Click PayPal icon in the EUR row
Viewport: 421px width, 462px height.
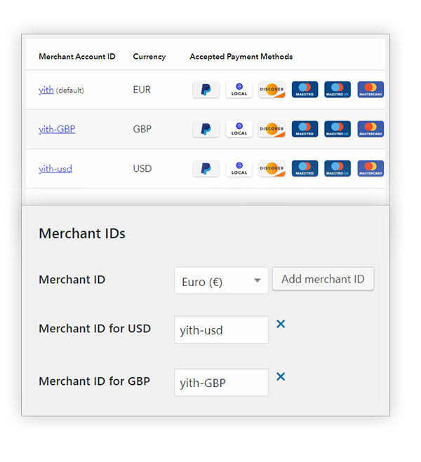pyautogui.click(x=206, y=90)
